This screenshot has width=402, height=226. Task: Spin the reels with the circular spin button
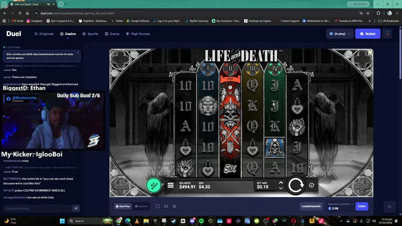click(295, 185)
